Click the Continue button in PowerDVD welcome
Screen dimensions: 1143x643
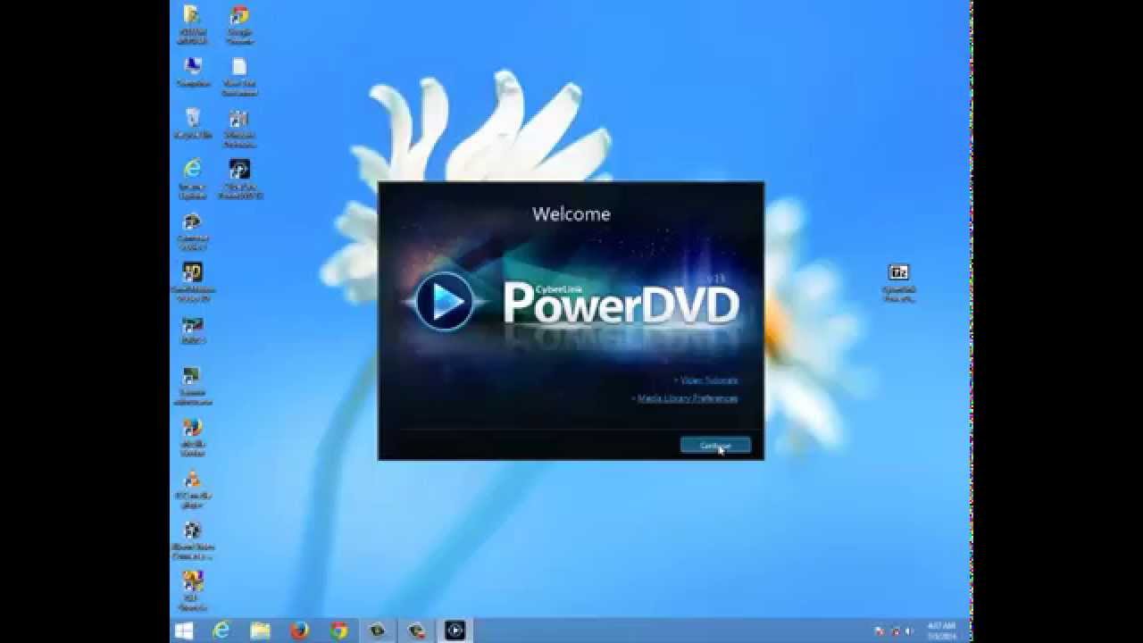(715, 445)
